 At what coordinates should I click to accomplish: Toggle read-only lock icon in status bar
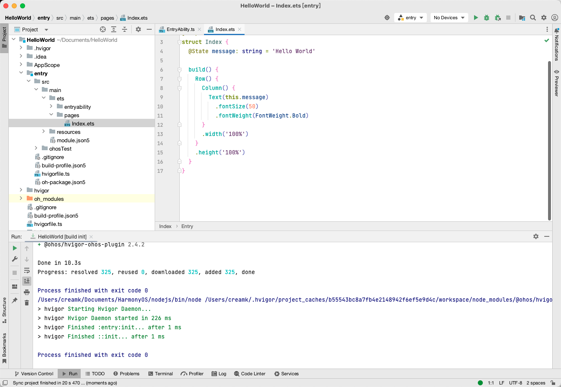(553, 383)
